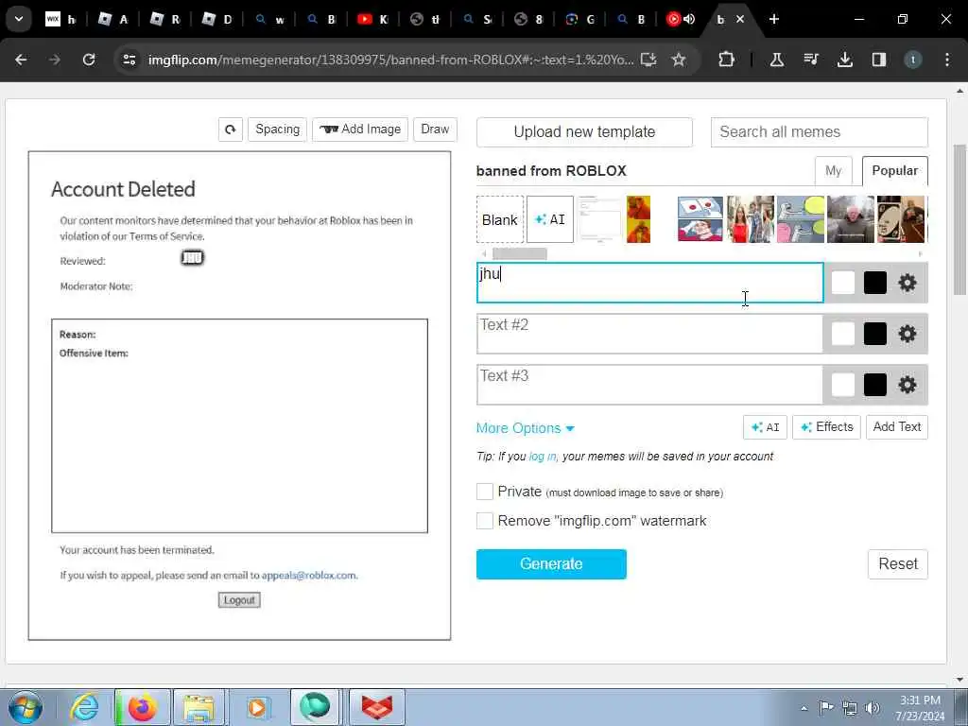Image resolution: width=968 pixels, height=726 pixels.
Task: Click the install app icon in address bar
Action: pyautogui.click(x=648, y=60)
